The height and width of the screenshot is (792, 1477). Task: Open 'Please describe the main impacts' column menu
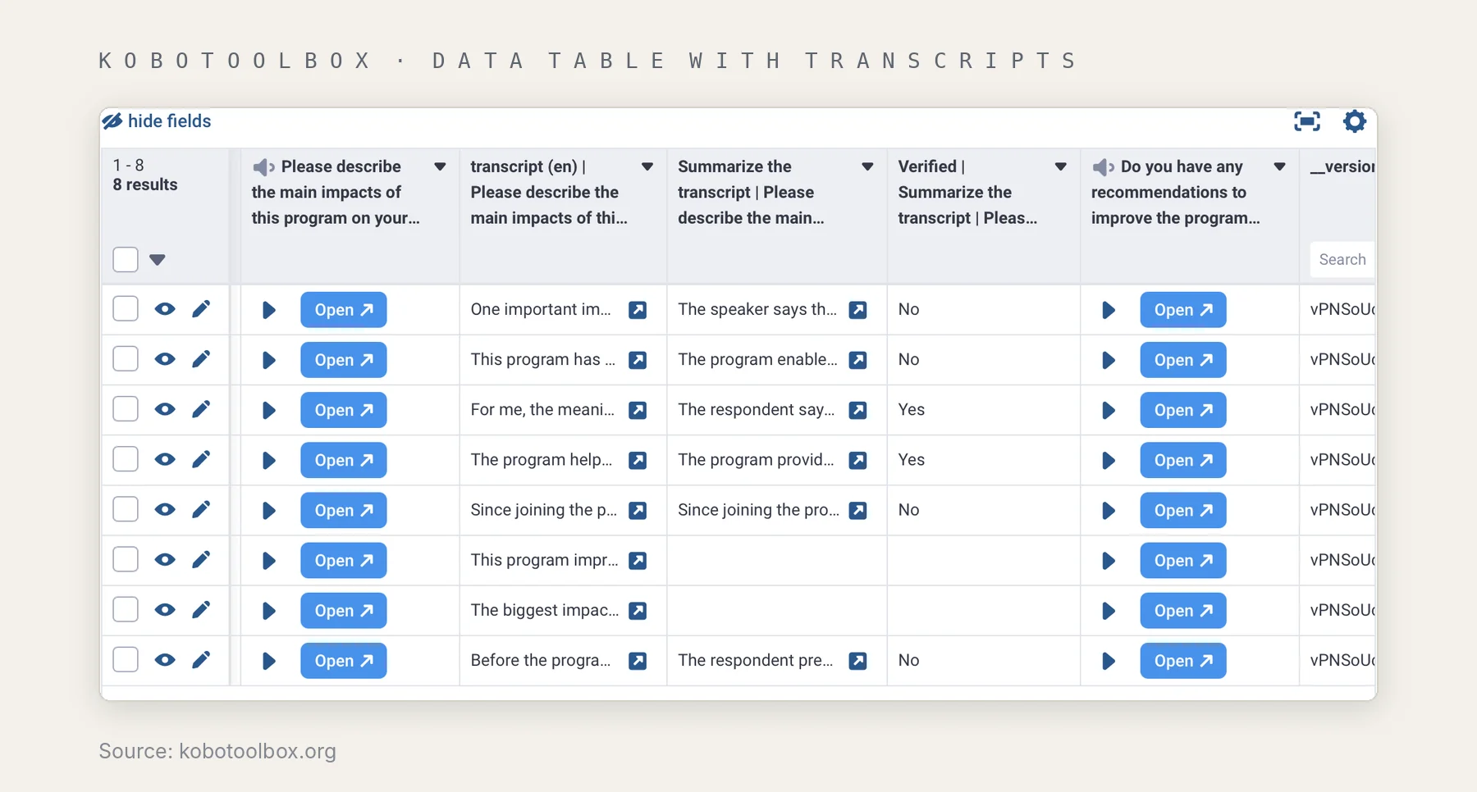(x=440, y=166)
